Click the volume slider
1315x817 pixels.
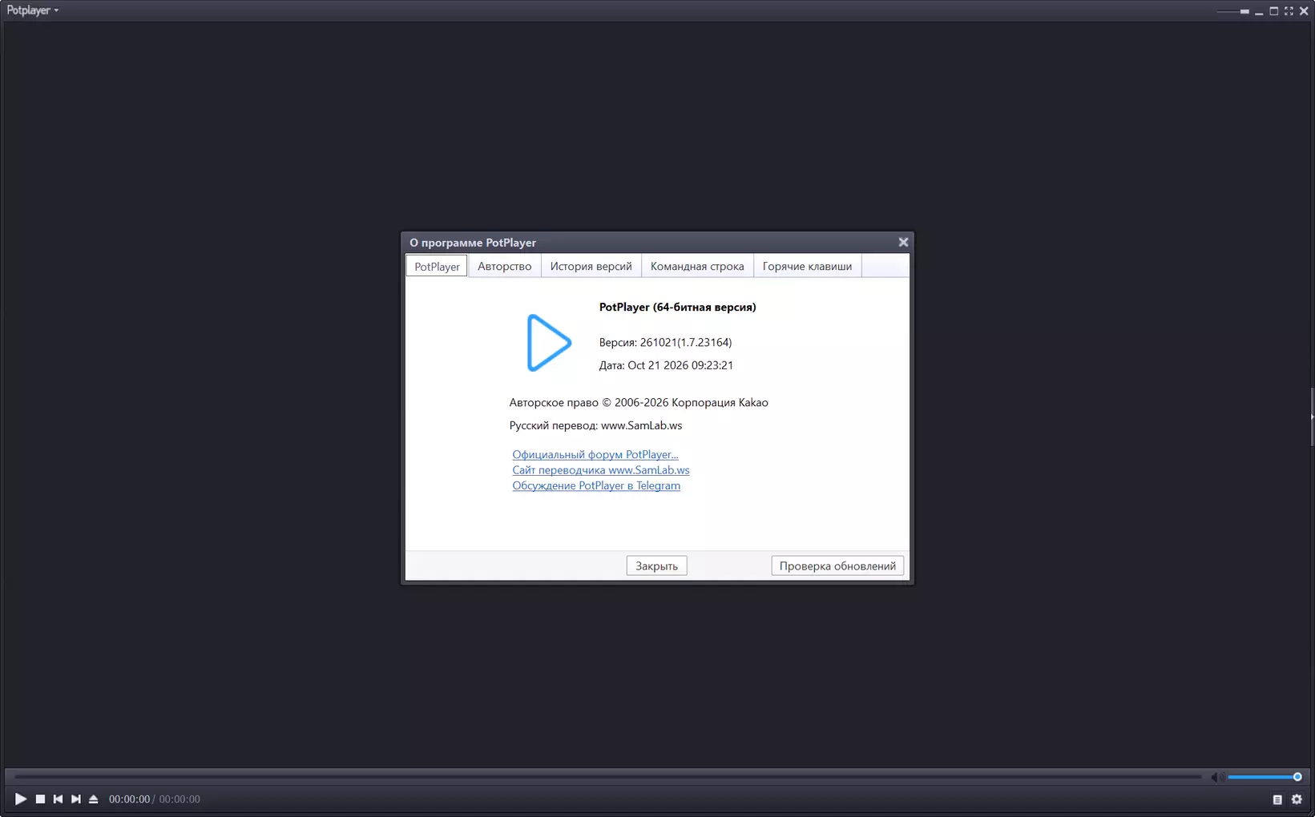pos(1264,777)
